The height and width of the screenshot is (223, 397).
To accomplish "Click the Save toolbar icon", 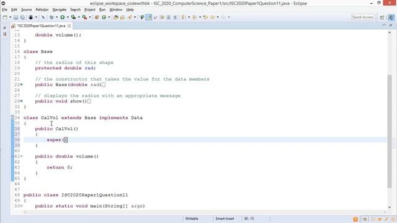I will coord(16,17).
